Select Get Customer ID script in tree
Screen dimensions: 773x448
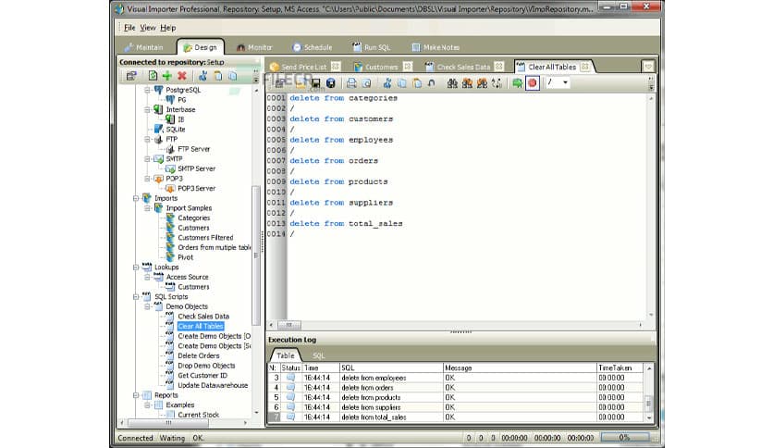pos(202,376)
